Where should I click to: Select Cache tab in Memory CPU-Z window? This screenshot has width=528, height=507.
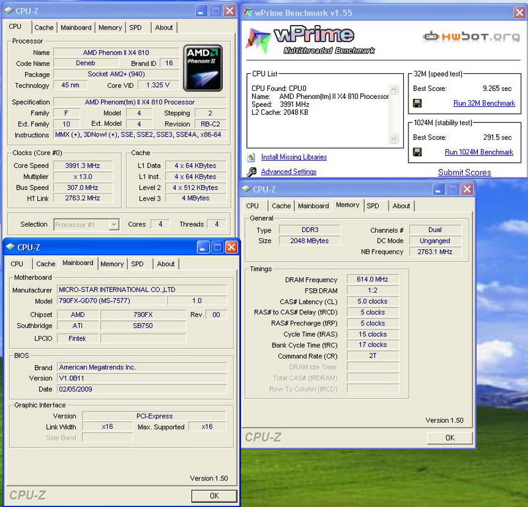tap(281, 206)
